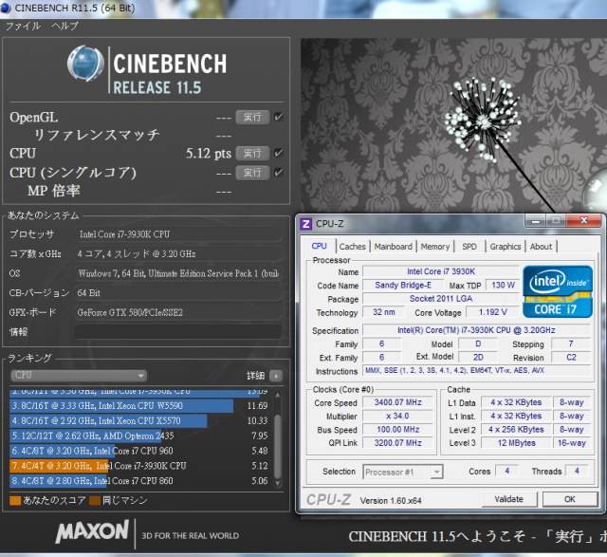The image size is (607, 557).
Task: Toggle the CPU test checkbox
Action: pyautogui.click(x=278, y=153)
